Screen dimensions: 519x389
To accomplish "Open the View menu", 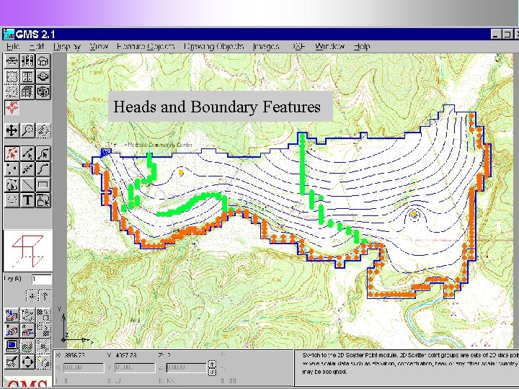I will 99,46.
